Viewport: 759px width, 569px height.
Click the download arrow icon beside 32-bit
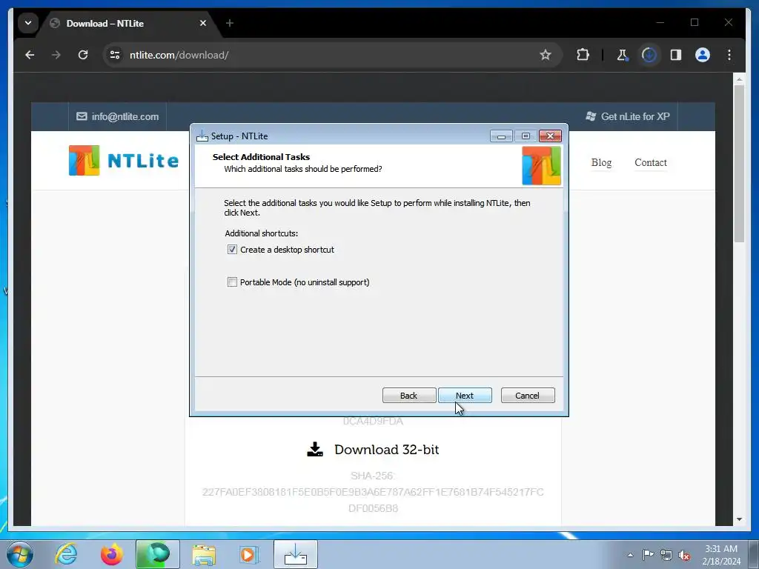coord(315,450)
